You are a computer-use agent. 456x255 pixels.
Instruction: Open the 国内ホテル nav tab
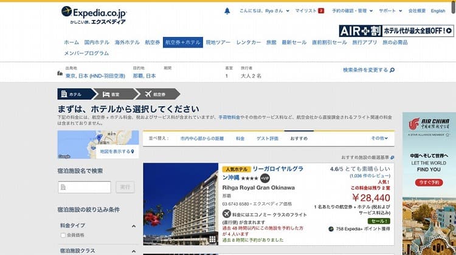coord(97,42)
